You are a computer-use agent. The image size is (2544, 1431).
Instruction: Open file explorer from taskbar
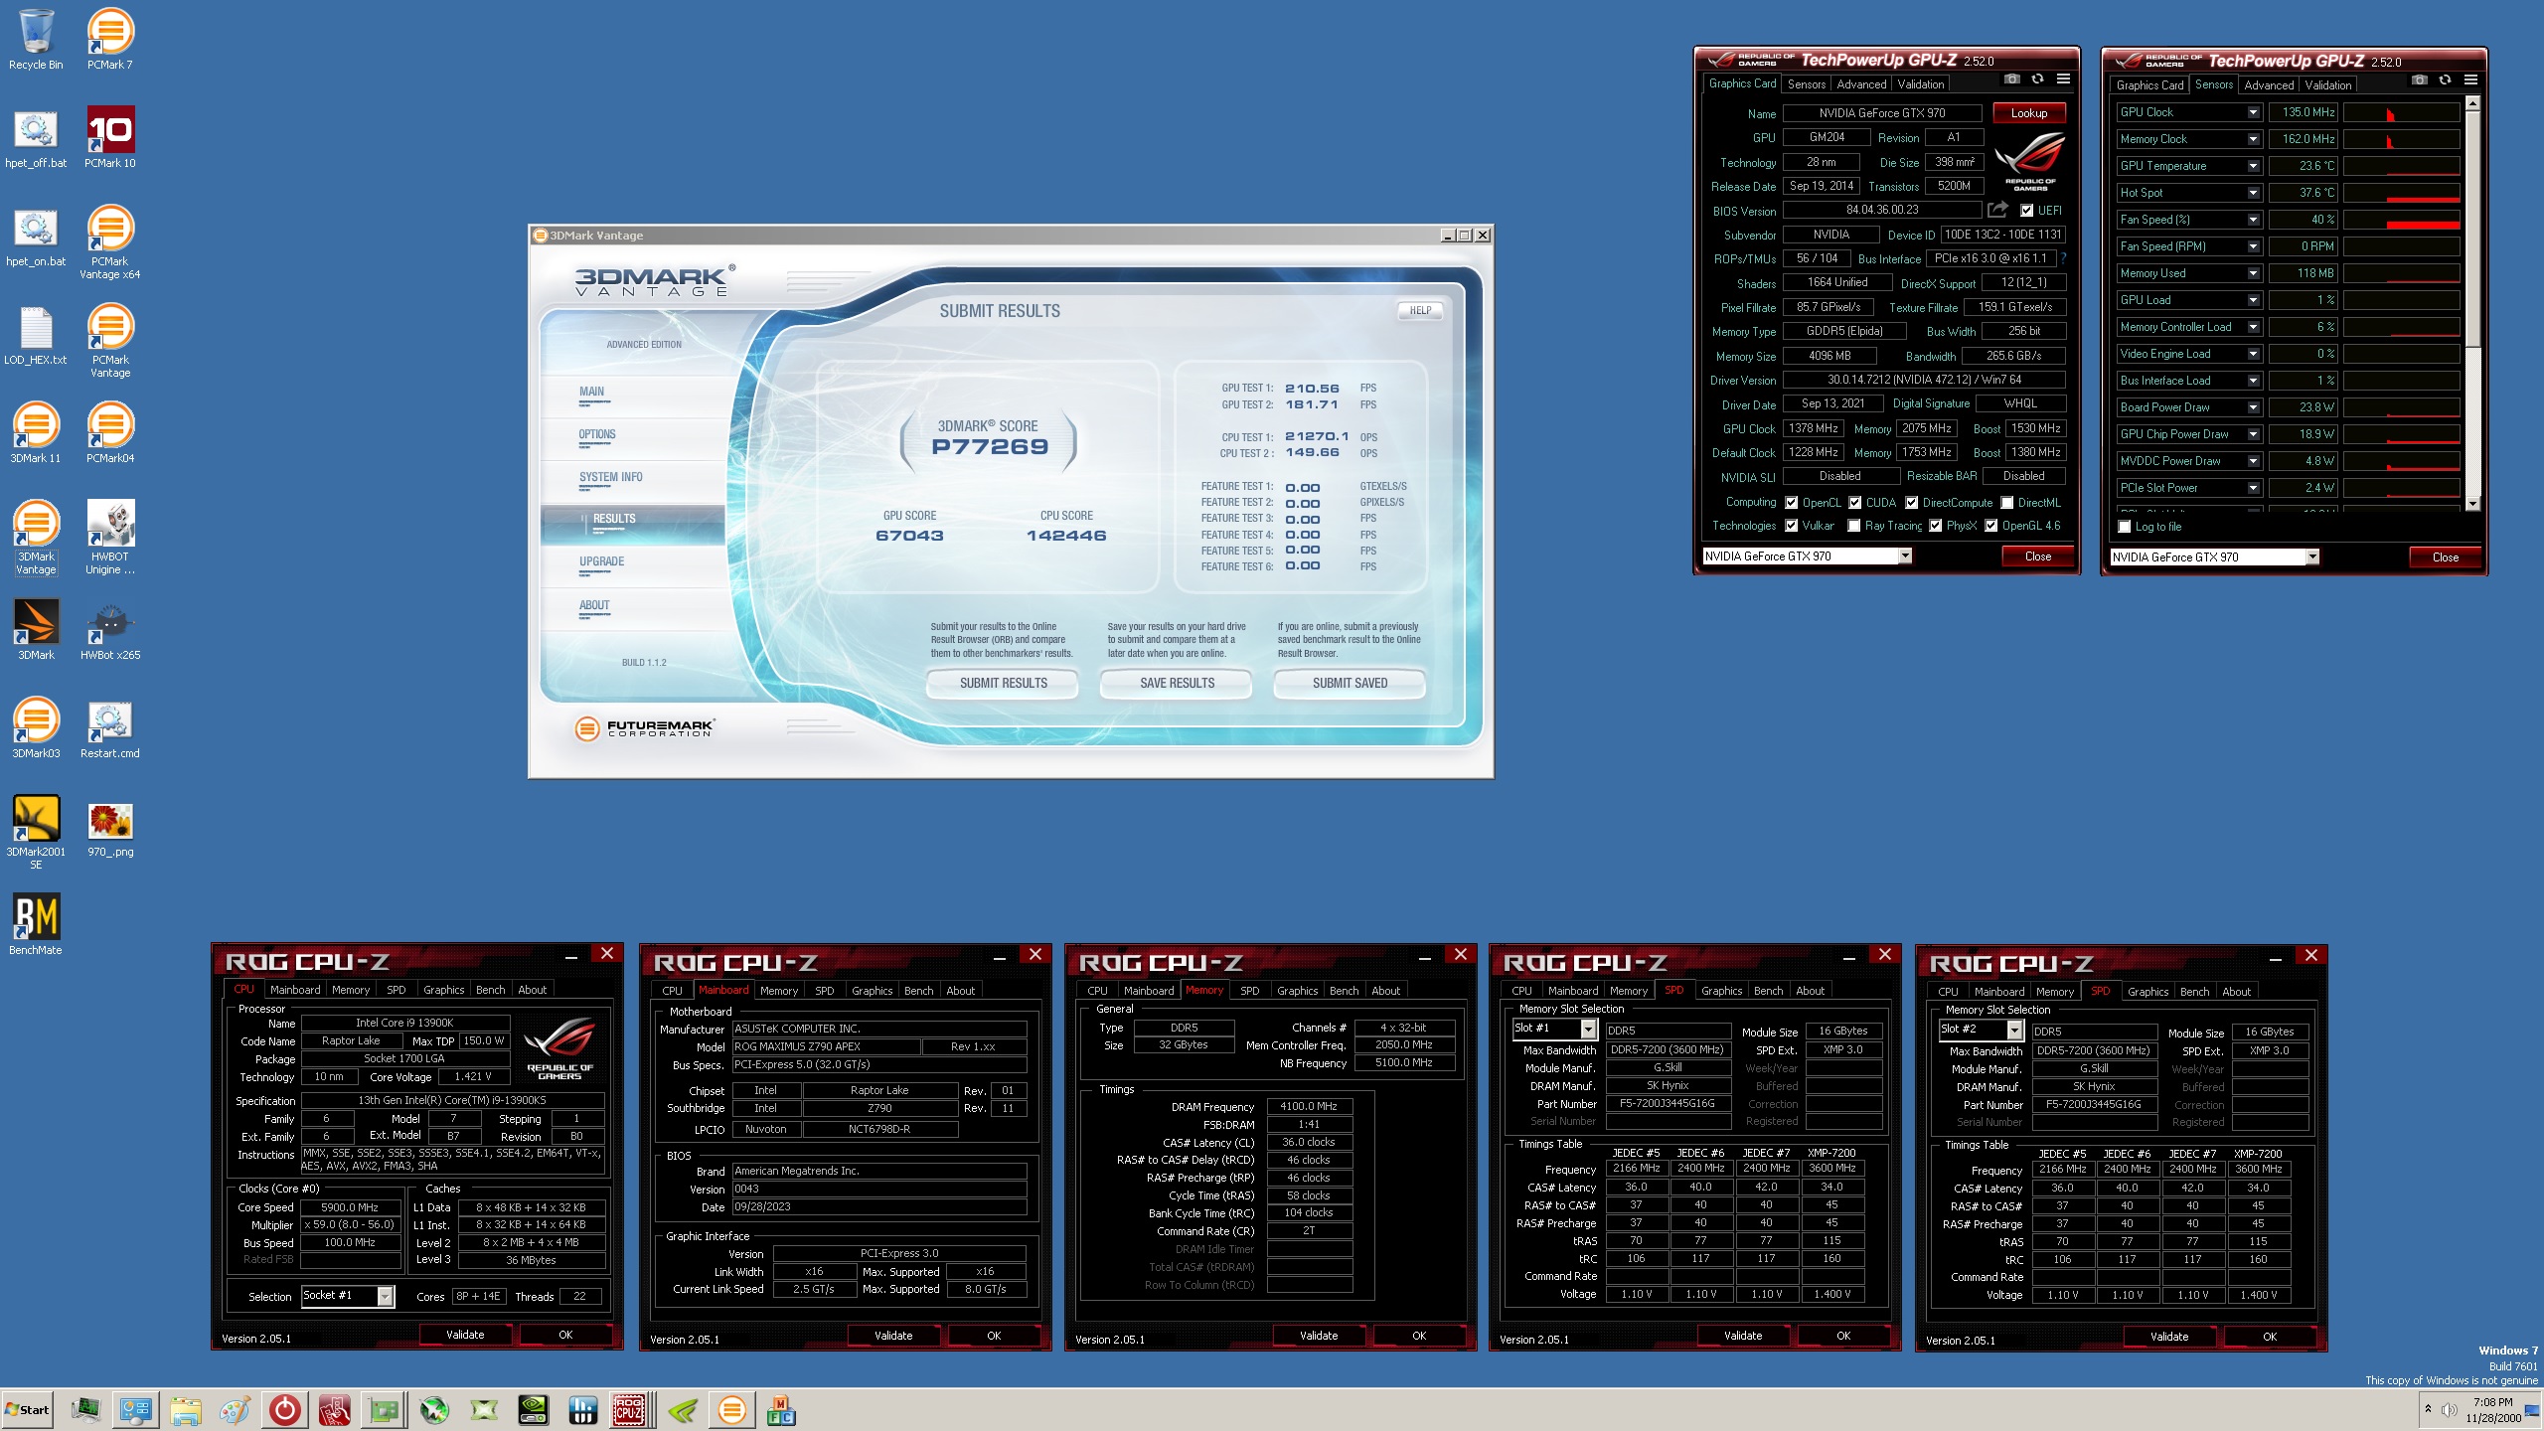(186, 1409)
